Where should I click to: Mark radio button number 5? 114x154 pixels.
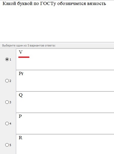point(7,145)
